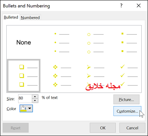Select the None bullet option

[24, 42]
